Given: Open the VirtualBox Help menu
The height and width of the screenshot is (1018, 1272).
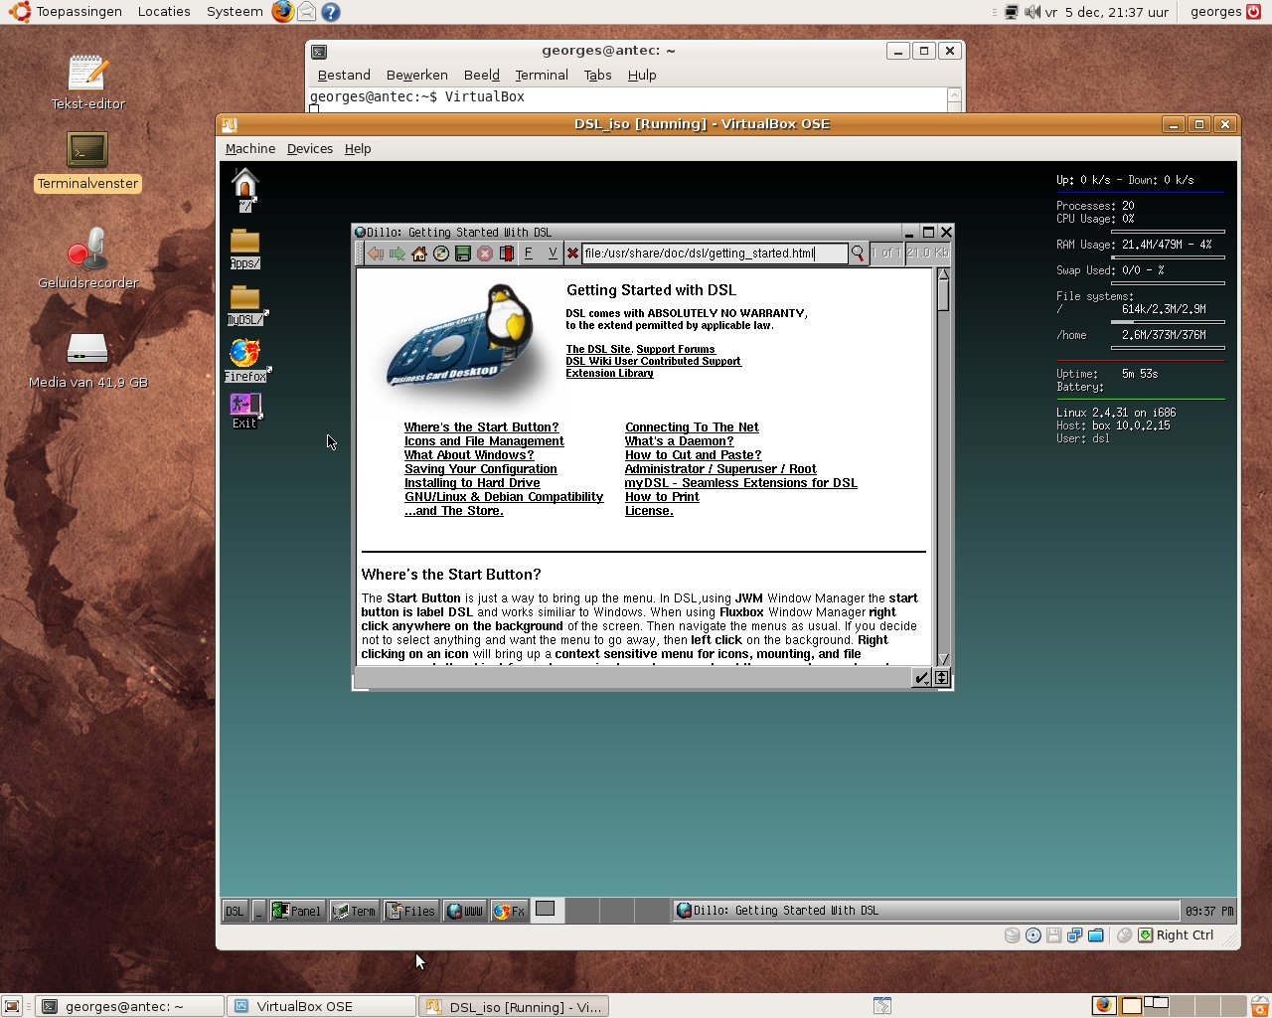Looking at the screenshot, I should pos(358,148).
